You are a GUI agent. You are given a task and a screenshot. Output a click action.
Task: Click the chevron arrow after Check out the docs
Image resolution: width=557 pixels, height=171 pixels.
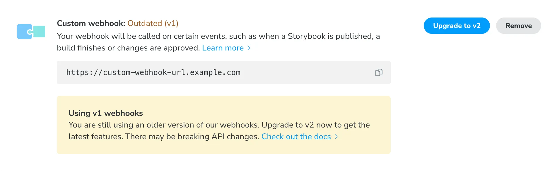point(336,137)
